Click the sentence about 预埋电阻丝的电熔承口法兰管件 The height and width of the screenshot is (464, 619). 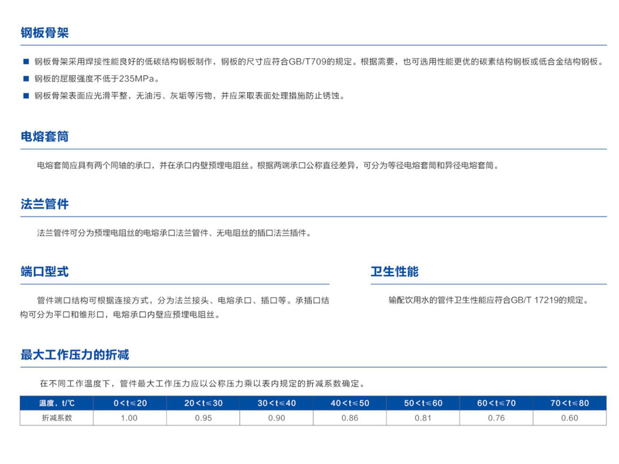point(174,233)
